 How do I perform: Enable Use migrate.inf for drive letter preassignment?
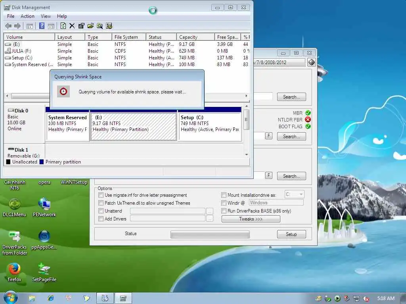tap(101, 195)
